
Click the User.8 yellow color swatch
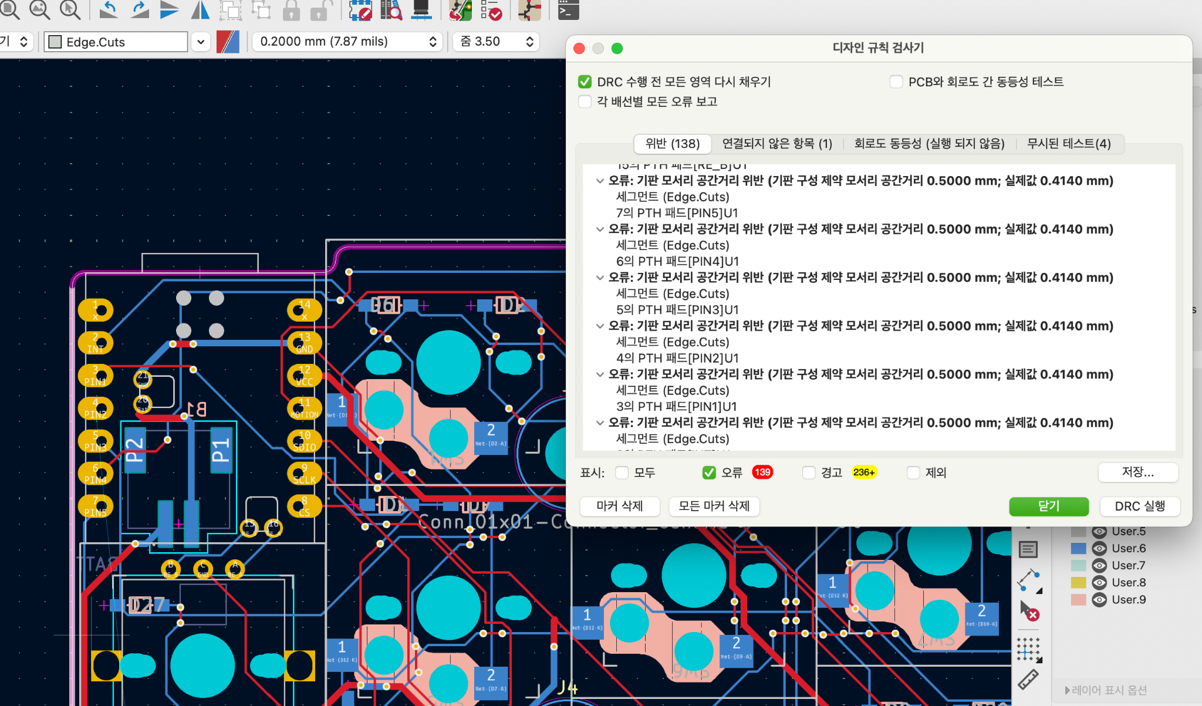pos(1078,583)
